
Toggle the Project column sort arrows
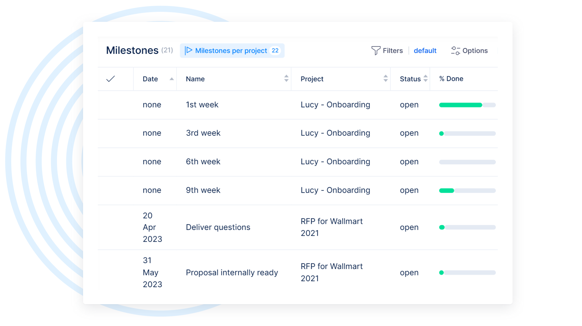(385, 78)
